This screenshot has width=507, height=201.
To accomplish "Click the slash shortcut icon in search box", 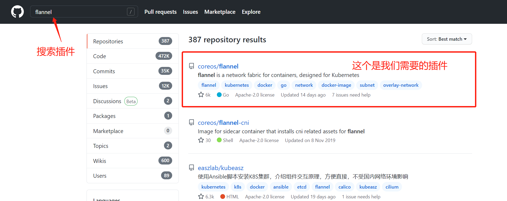I will 131,12.
